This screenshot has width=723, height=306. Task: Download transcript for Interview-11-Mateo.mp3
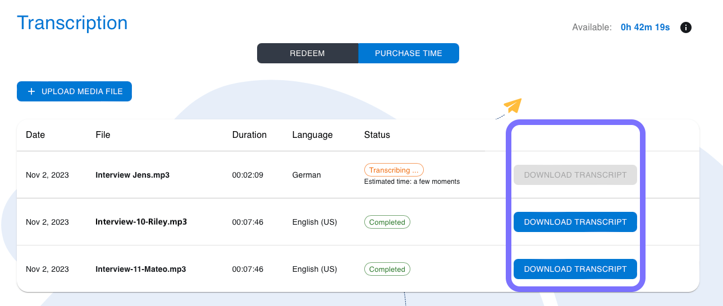575,269
